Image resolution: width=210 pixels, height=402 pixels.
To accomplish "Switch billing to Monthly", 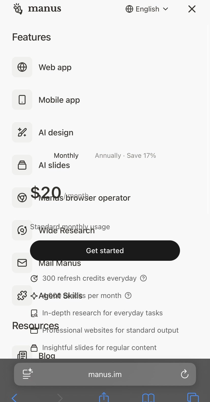I will tap(66, 155).
